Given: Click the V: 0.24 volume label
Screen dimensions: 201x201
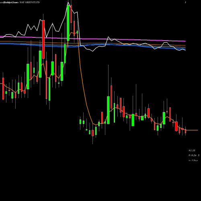Looking at the screenshot, I should (193, 156).
